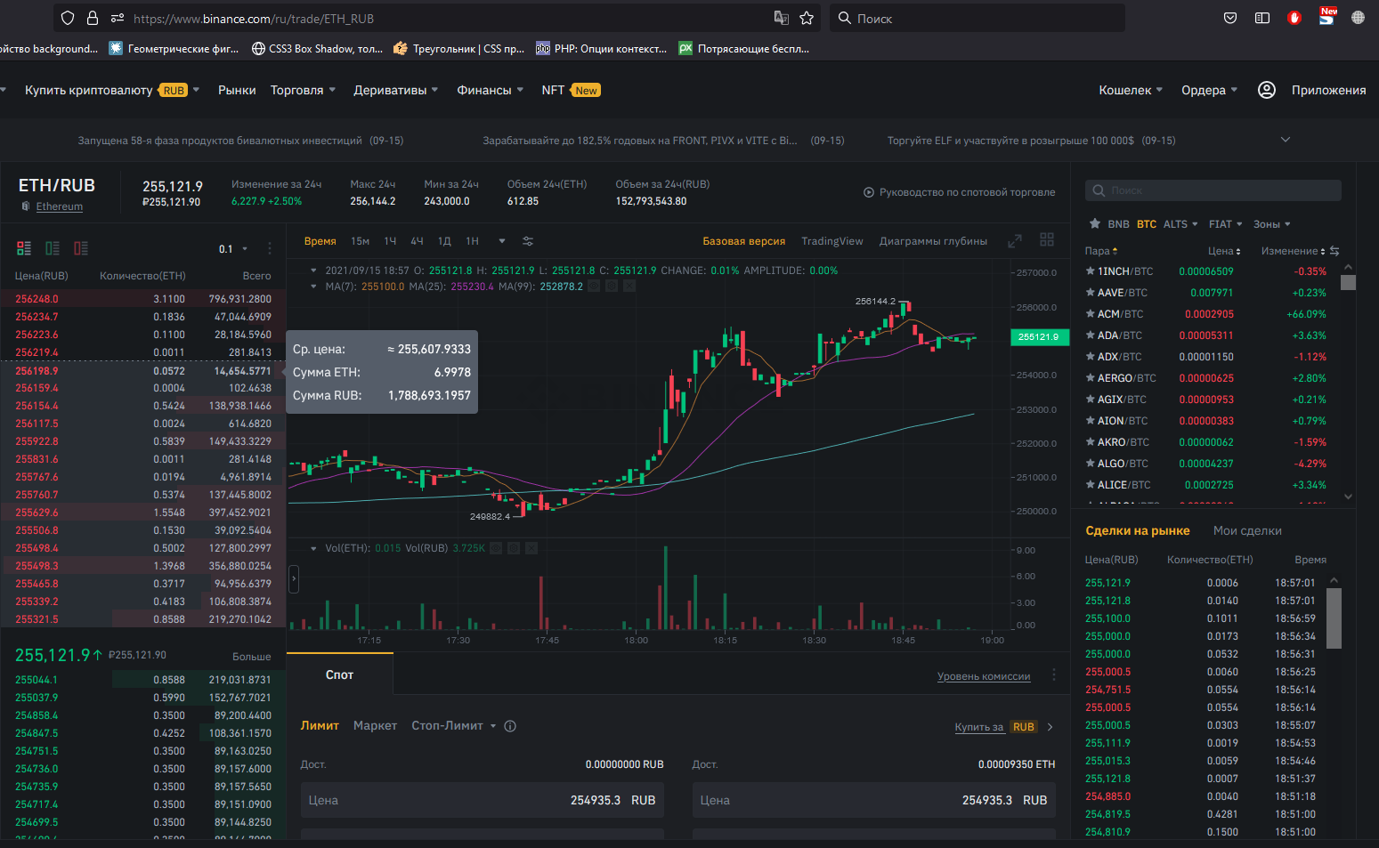Hide volume indicator with eye icon
Image resolution: width=1379 pixels, height=848 pixels.
(x=496, y=548)
